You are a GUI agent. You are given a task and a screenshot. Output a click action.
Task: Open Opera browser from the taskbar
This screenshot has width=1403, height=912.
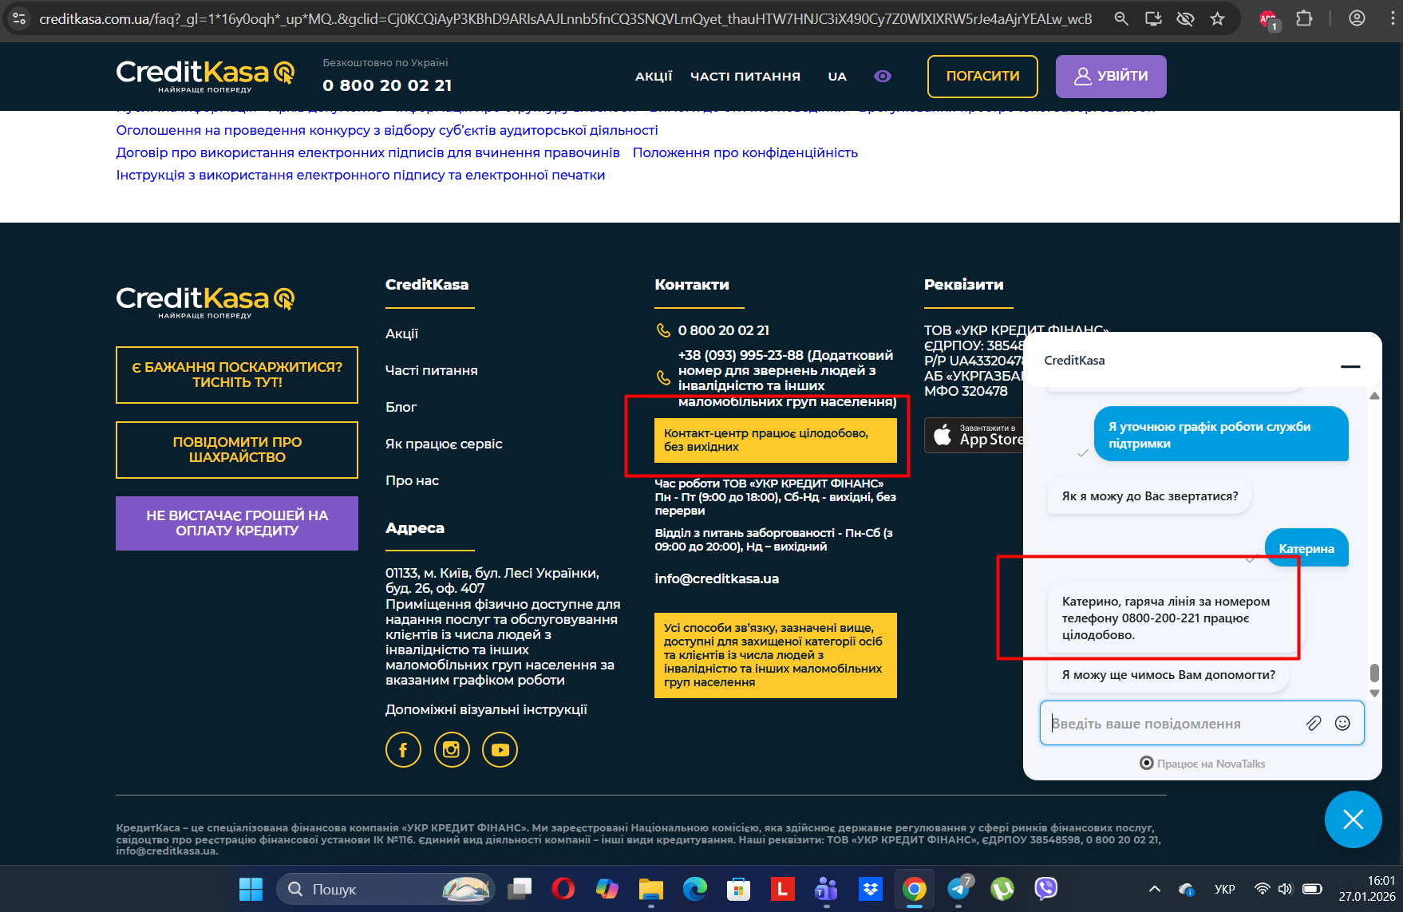563,888
